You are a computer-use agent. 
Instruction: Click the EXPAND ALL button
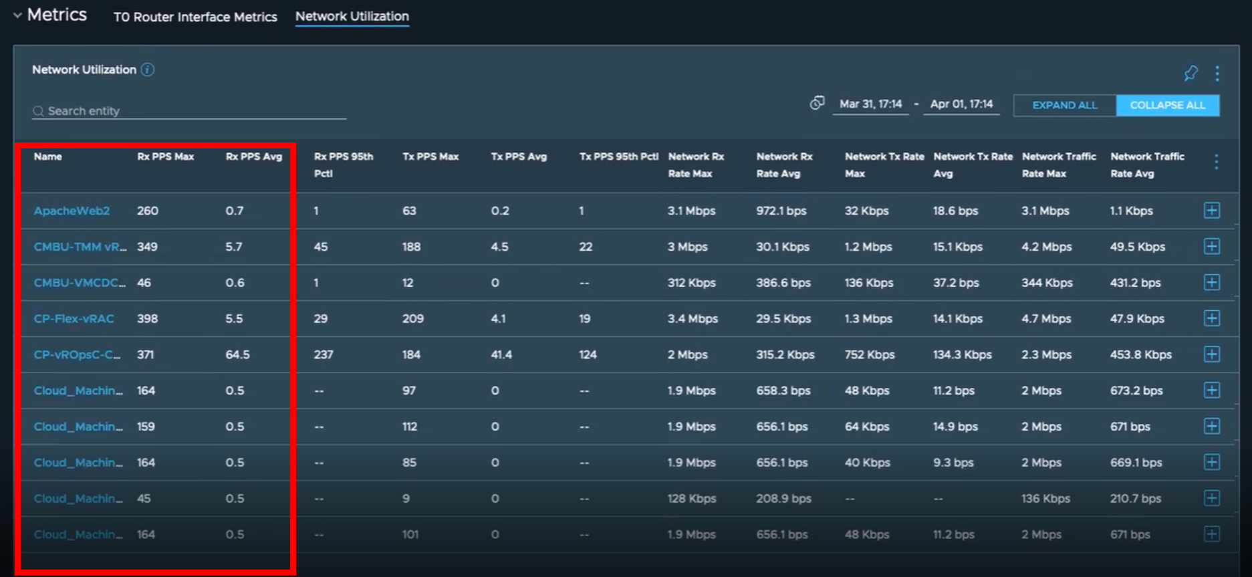[x=1064, y=105]
